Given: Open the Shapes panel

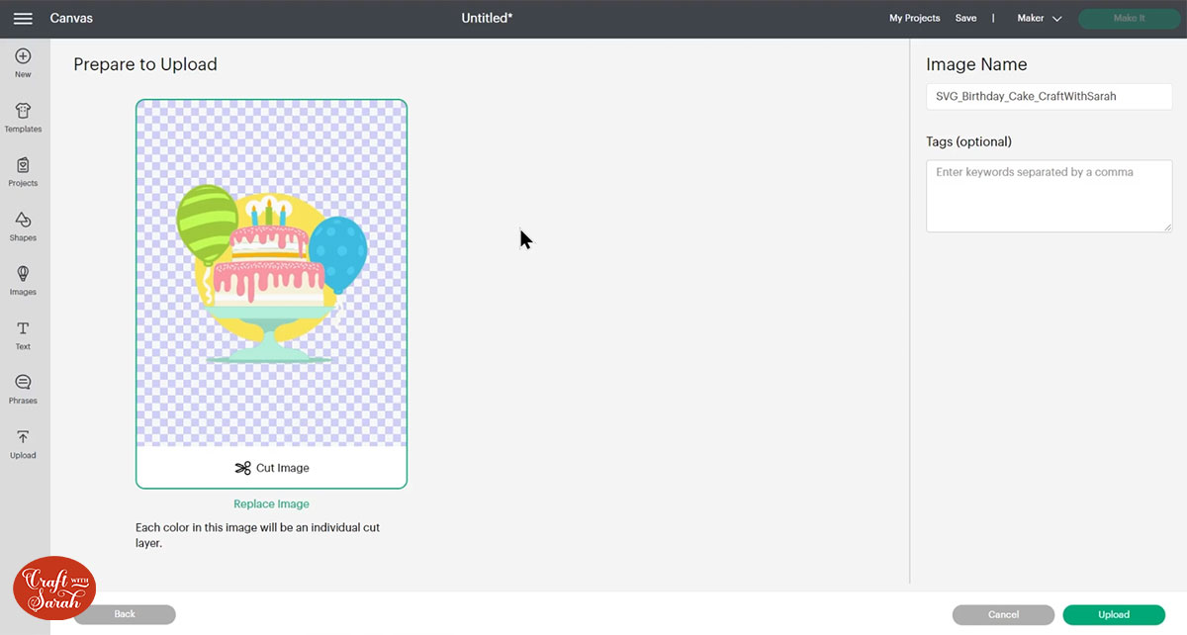Looking at the screenshot, I should (23, 227).
